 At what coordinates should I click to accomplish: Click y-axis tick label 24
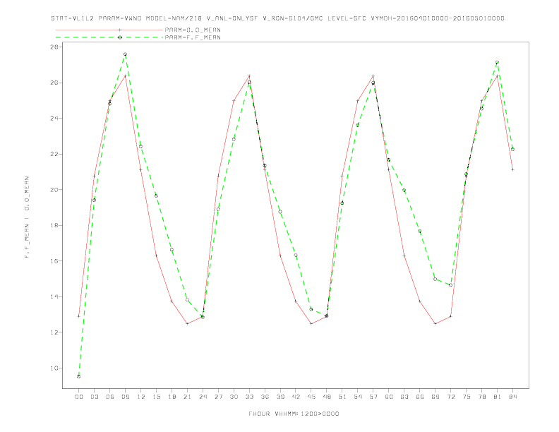coord(56,119)
